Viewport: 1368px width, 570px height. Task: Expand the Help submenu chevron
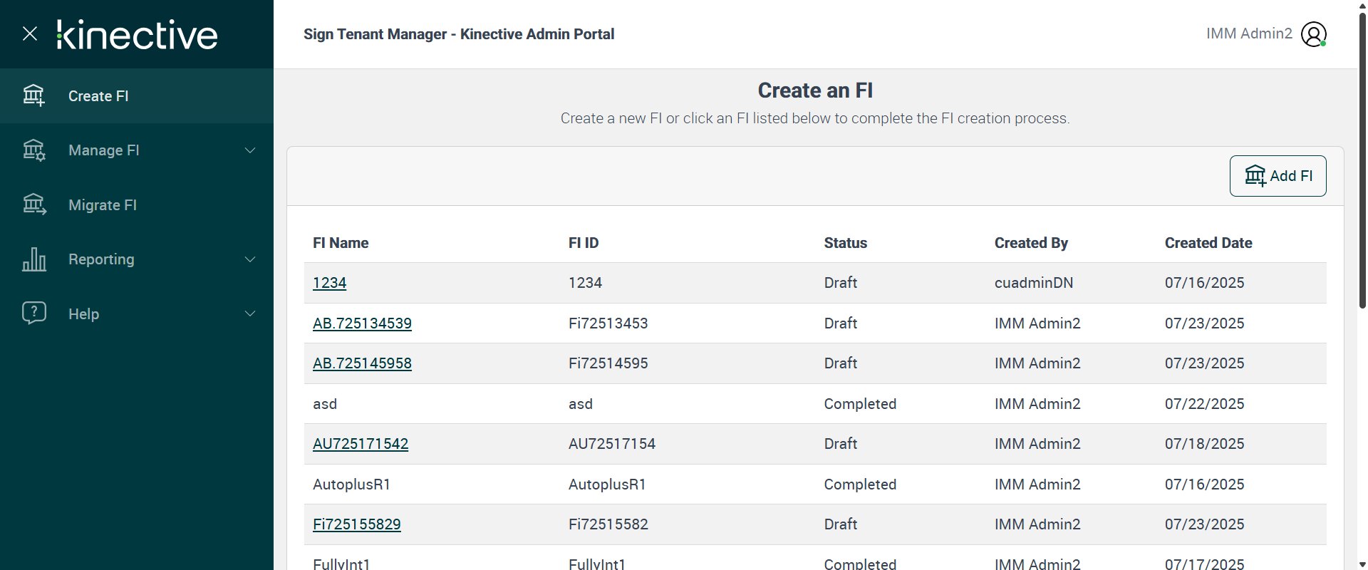coord(250,313)
